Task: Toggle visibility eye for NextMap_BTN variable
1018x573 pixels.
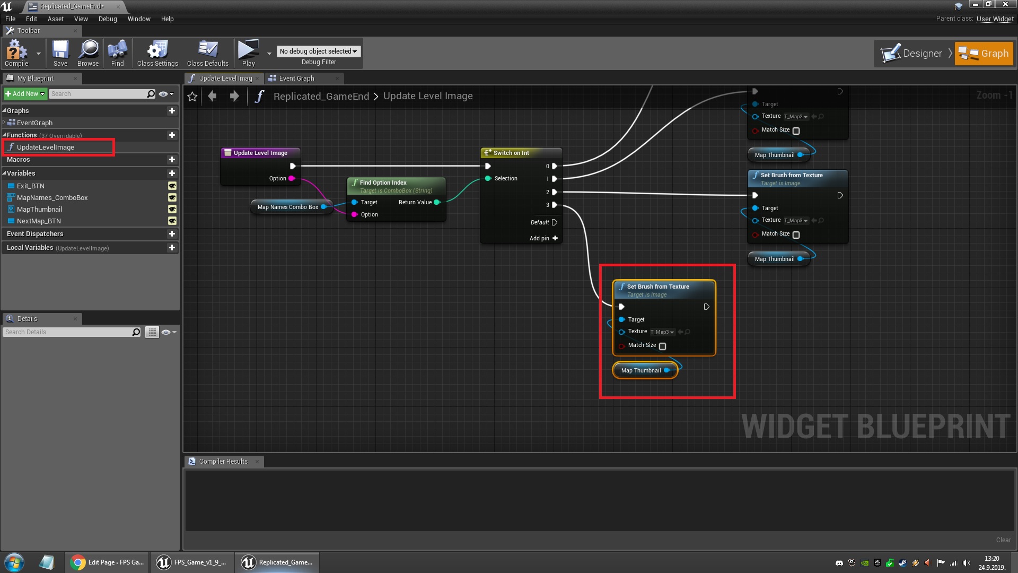Action: coord(172,221)
